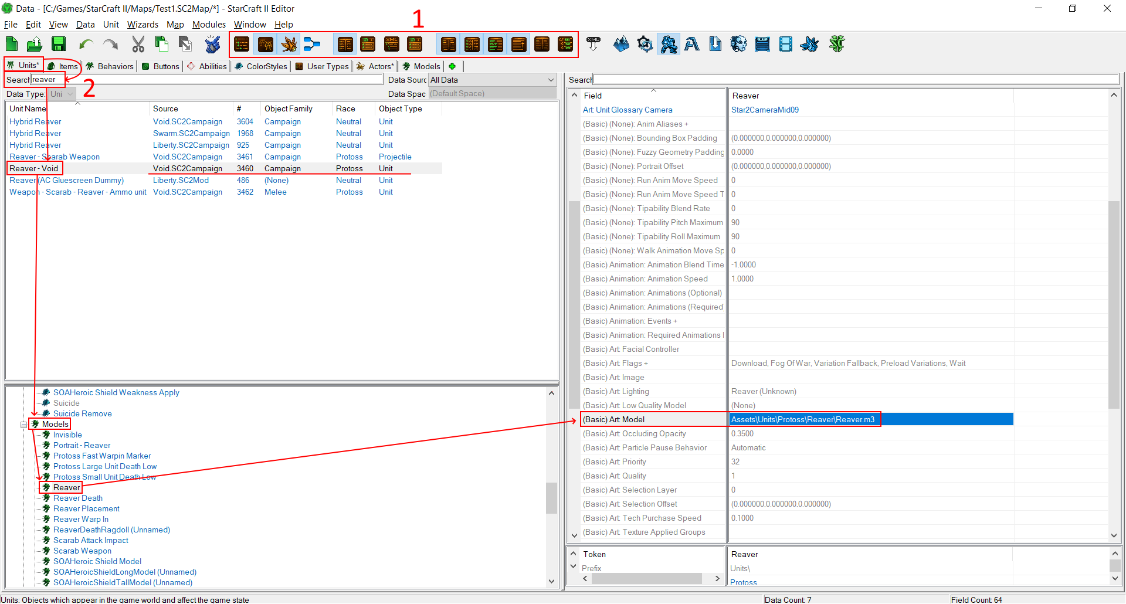Open the Triggers module gear icon
The height and width of the screenshot is (604, 1126).
tap(645, 44)
